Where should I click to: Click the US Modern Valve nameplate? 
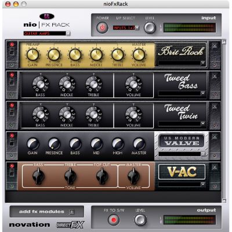pos(182,141)
